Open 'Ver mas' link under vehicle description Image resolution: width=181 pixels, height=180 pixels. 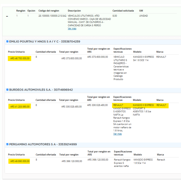[x=72, y=28]
